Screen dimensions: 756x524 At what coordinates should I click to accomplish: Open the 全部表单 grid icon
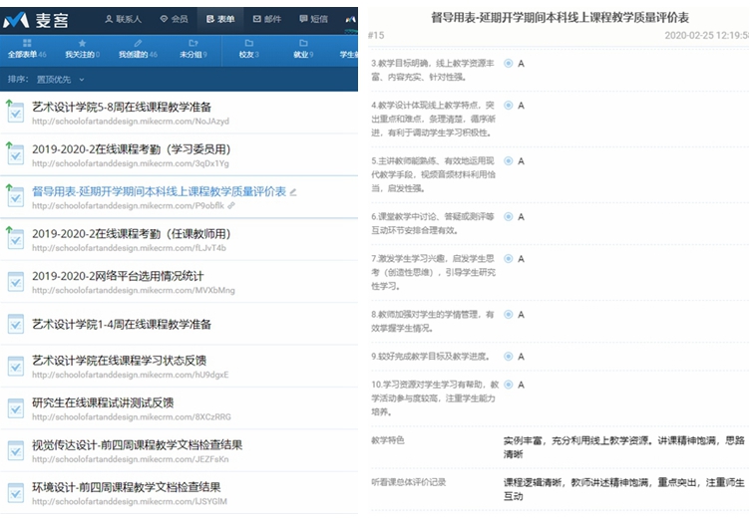[x=26, y=44]
